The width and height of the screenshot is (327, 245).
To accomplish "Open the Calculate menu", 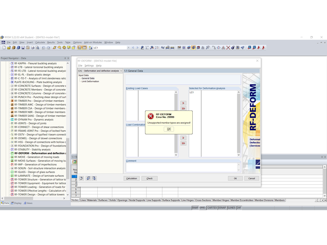I will (40, 42).
